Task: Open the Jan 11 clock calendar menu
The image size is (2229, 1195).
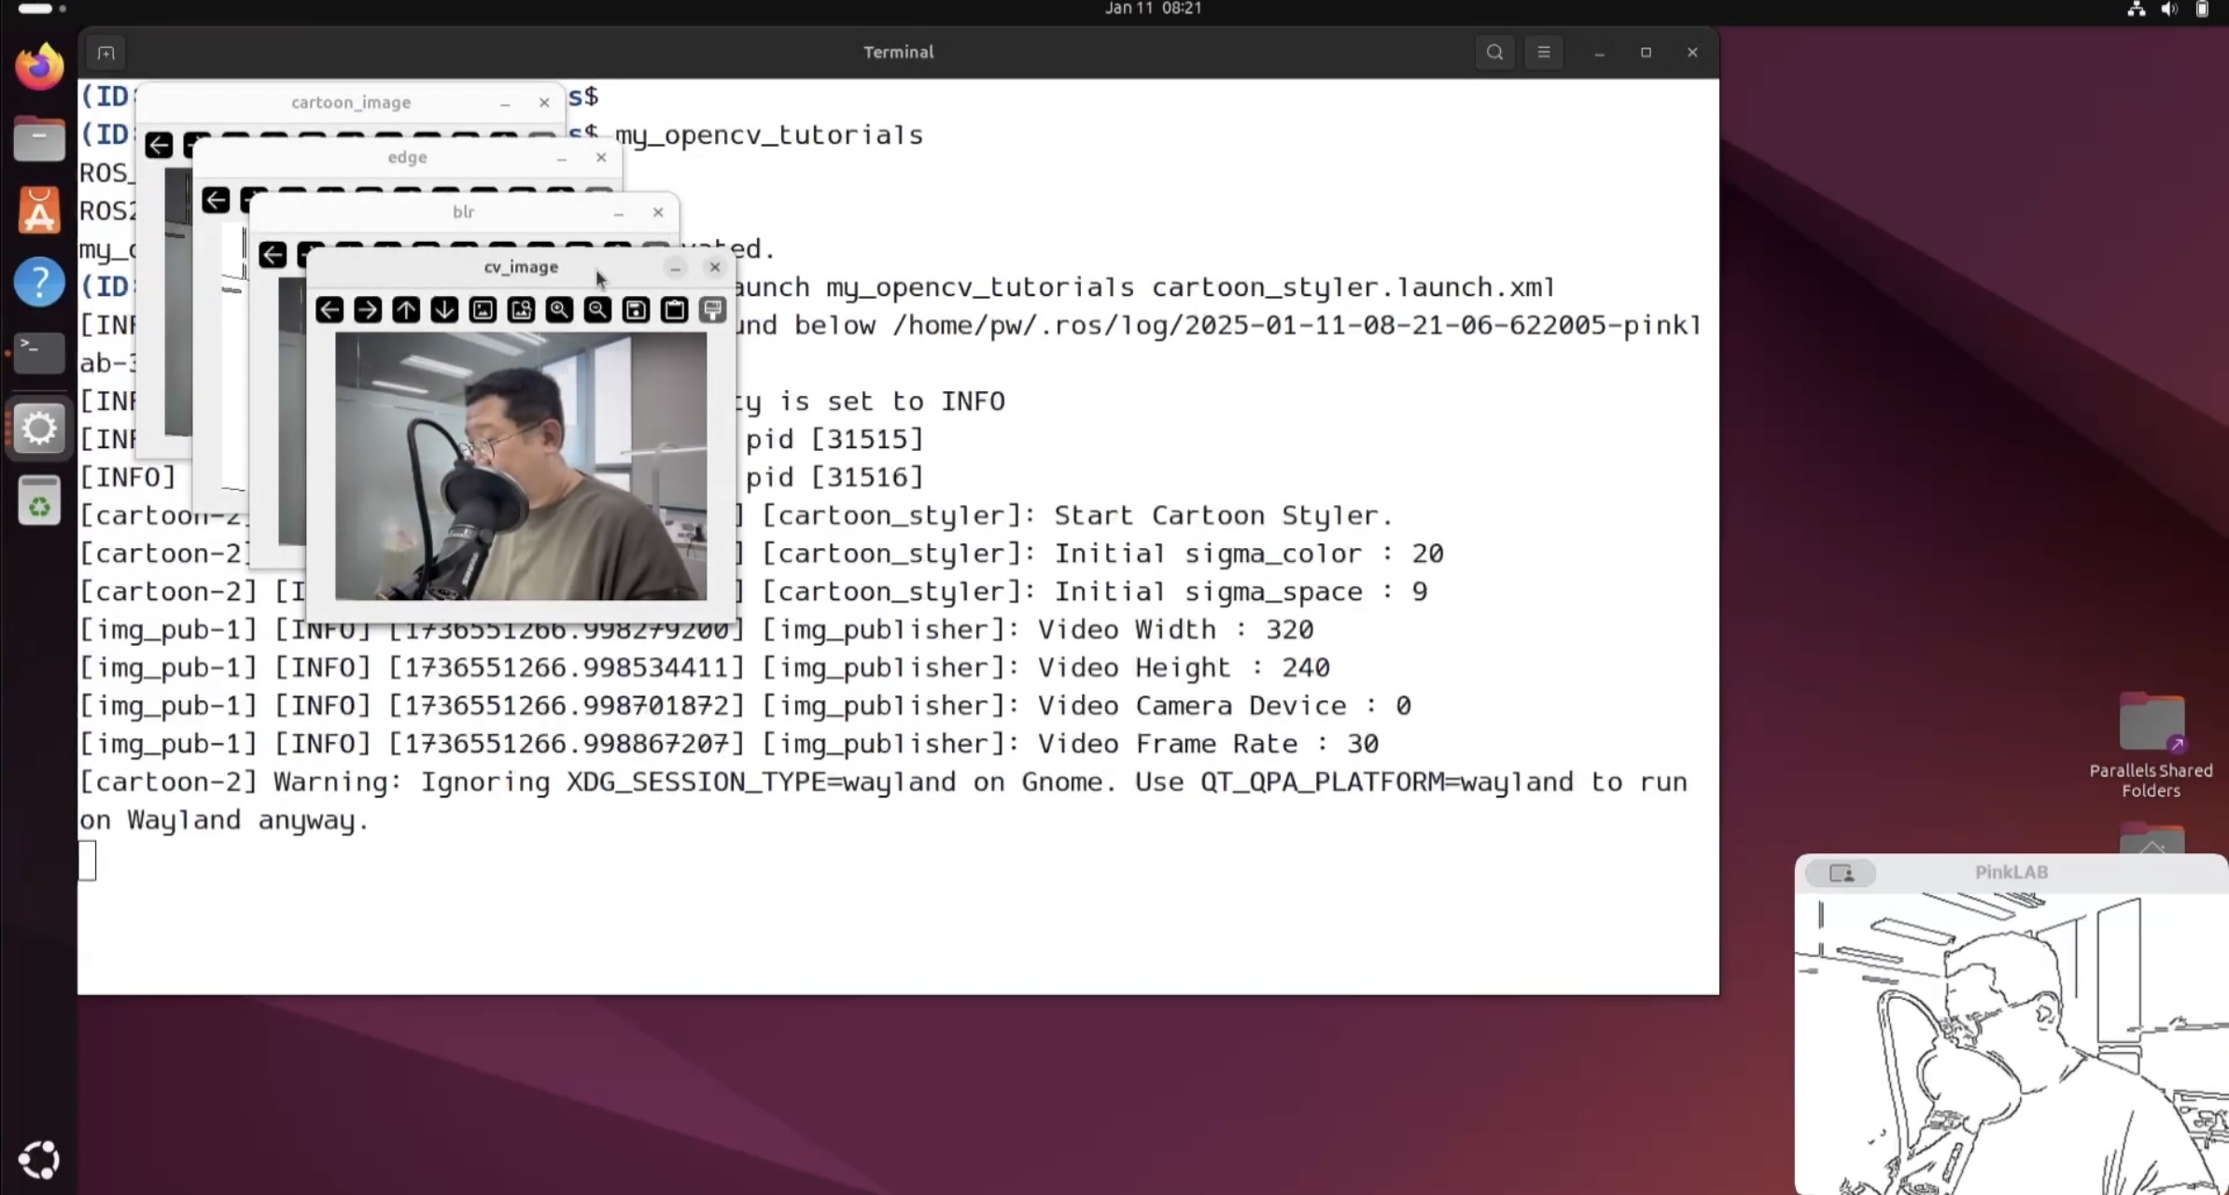Action: (1153, 8)
